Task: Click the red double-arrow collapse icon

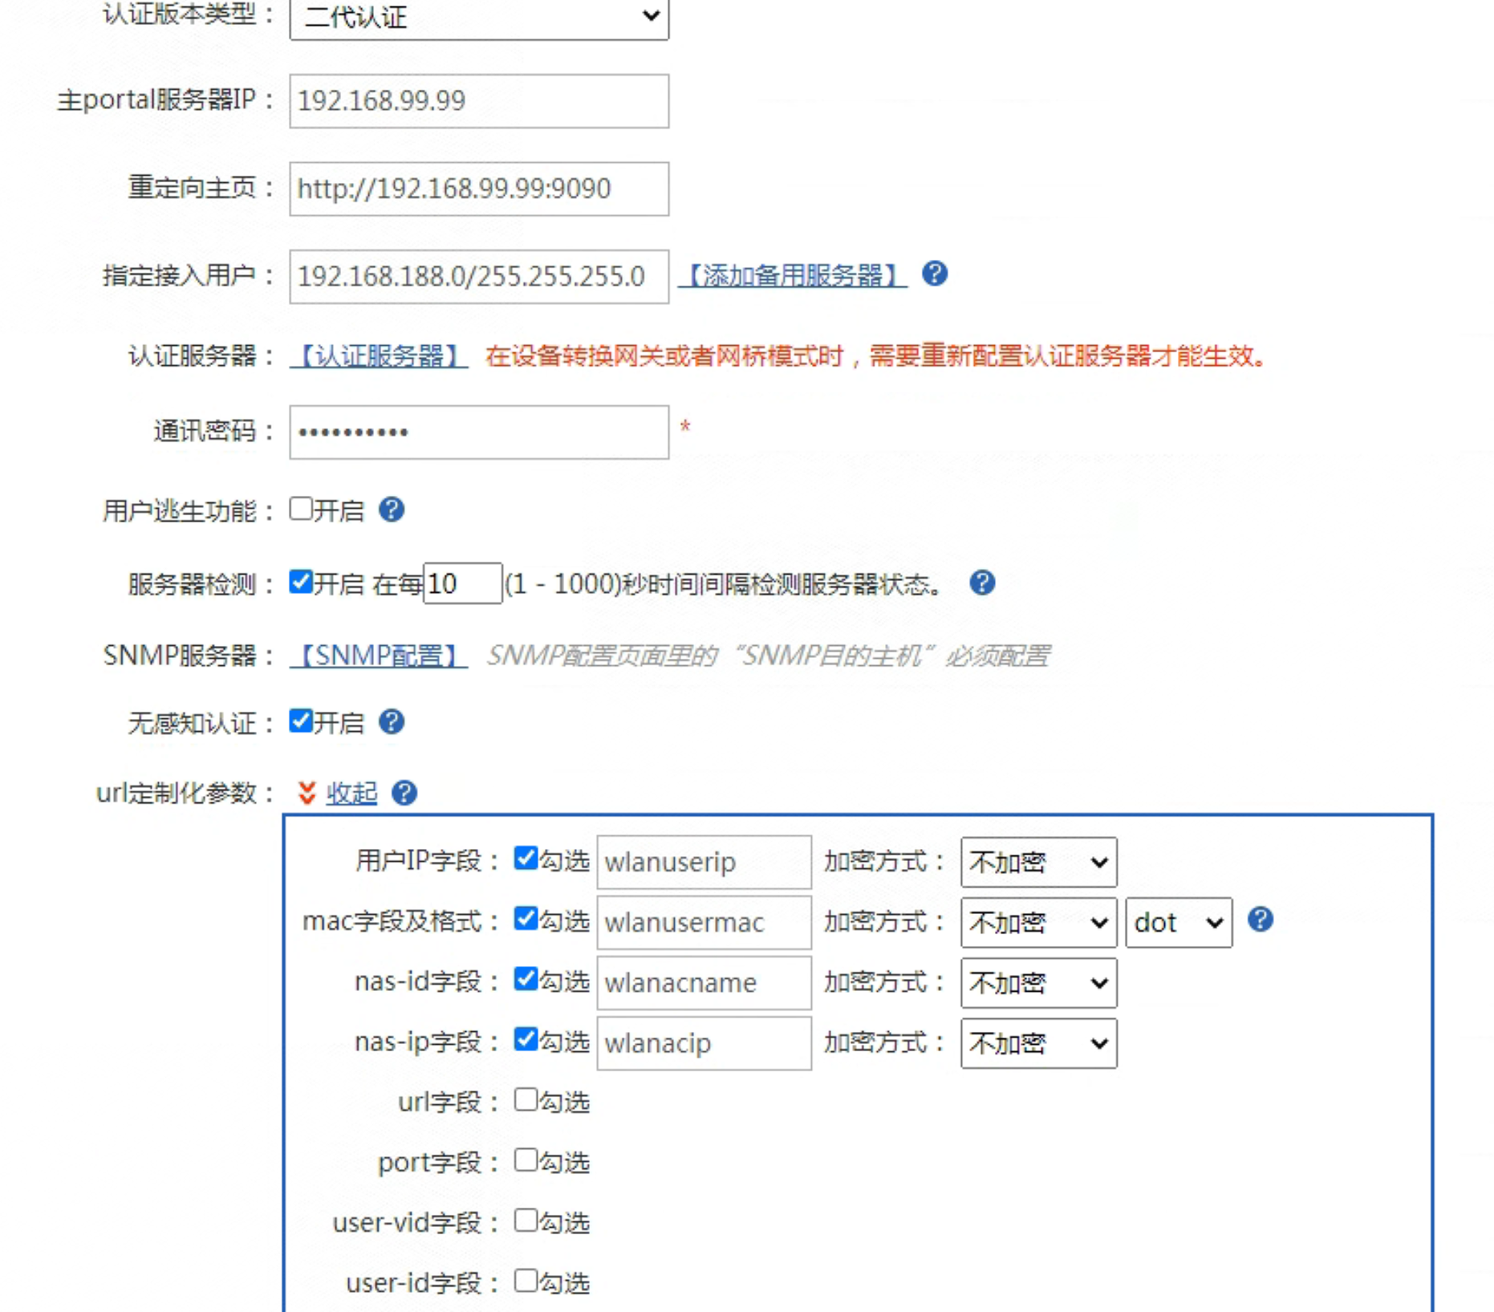Action: (x=305, y=794)
